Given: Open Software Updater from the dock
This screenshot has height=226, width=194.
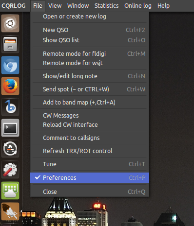Looking at the screenshot, I should (x=10, y=149).
